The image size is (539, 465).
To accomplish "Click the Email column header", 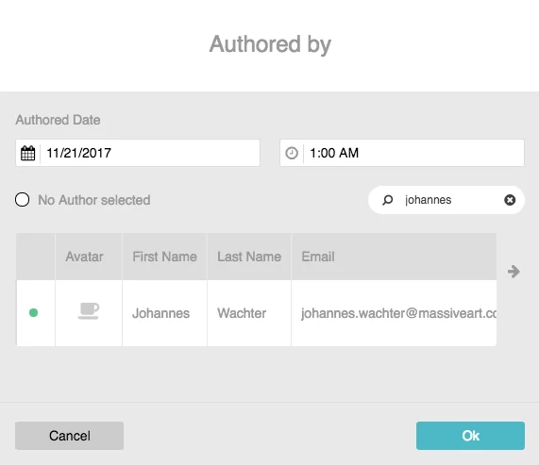I will [394, 257].
